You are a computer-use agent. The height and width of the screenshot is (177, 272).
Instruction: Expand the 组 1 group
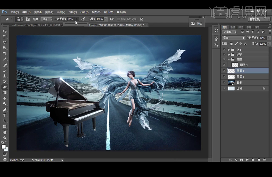coord(229,50)
